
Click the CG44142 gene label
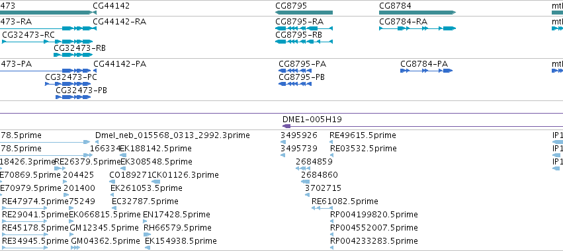tap(111, 6)
